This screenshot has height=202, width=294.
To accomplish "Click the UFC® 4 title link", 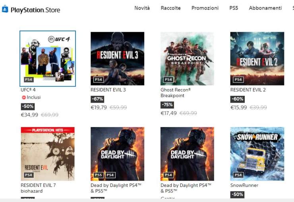I will coord(28,90).
